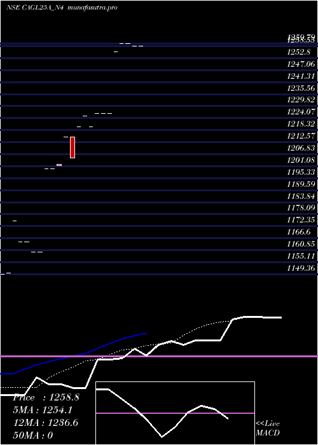318x445 pixels.
Task: Click the large red candlestick body
Action: [x=73, y=147]
